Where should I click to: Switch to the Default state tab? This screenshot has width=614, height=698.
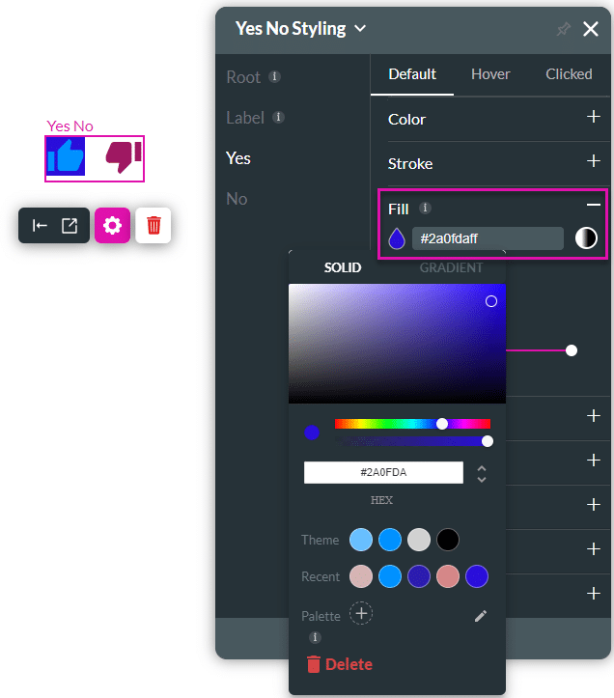tap(412, 74)
